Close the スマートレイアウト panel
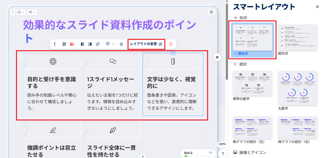 click(317, 7)
